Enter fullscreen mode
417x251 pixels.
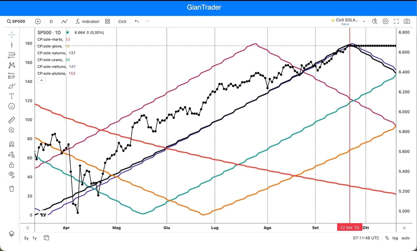click(396, 21)
